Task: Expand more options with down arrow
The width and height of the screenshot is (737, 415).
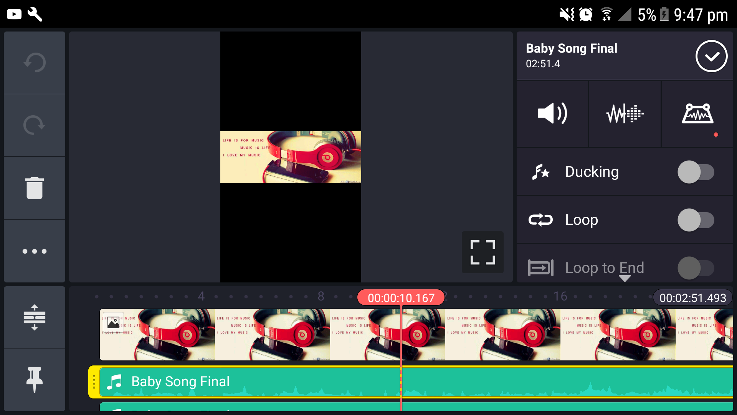Action: click(x=625, y=278)
